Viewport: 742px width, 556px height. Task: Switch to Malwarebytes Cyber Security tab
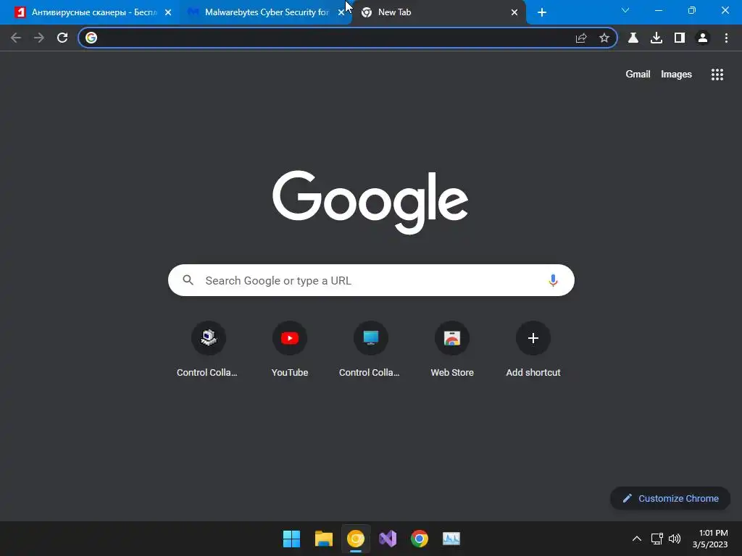[x=265, y=12]
